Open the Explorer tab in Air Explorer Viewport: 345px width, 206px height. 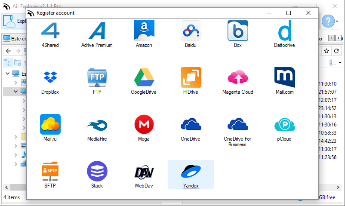(x=14, y=21)
